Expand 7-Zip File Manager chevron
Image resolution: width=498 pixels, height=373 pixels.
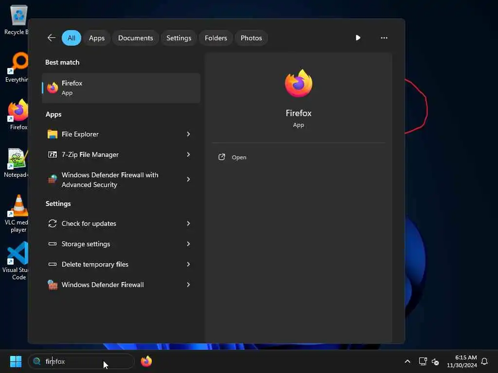188,154
